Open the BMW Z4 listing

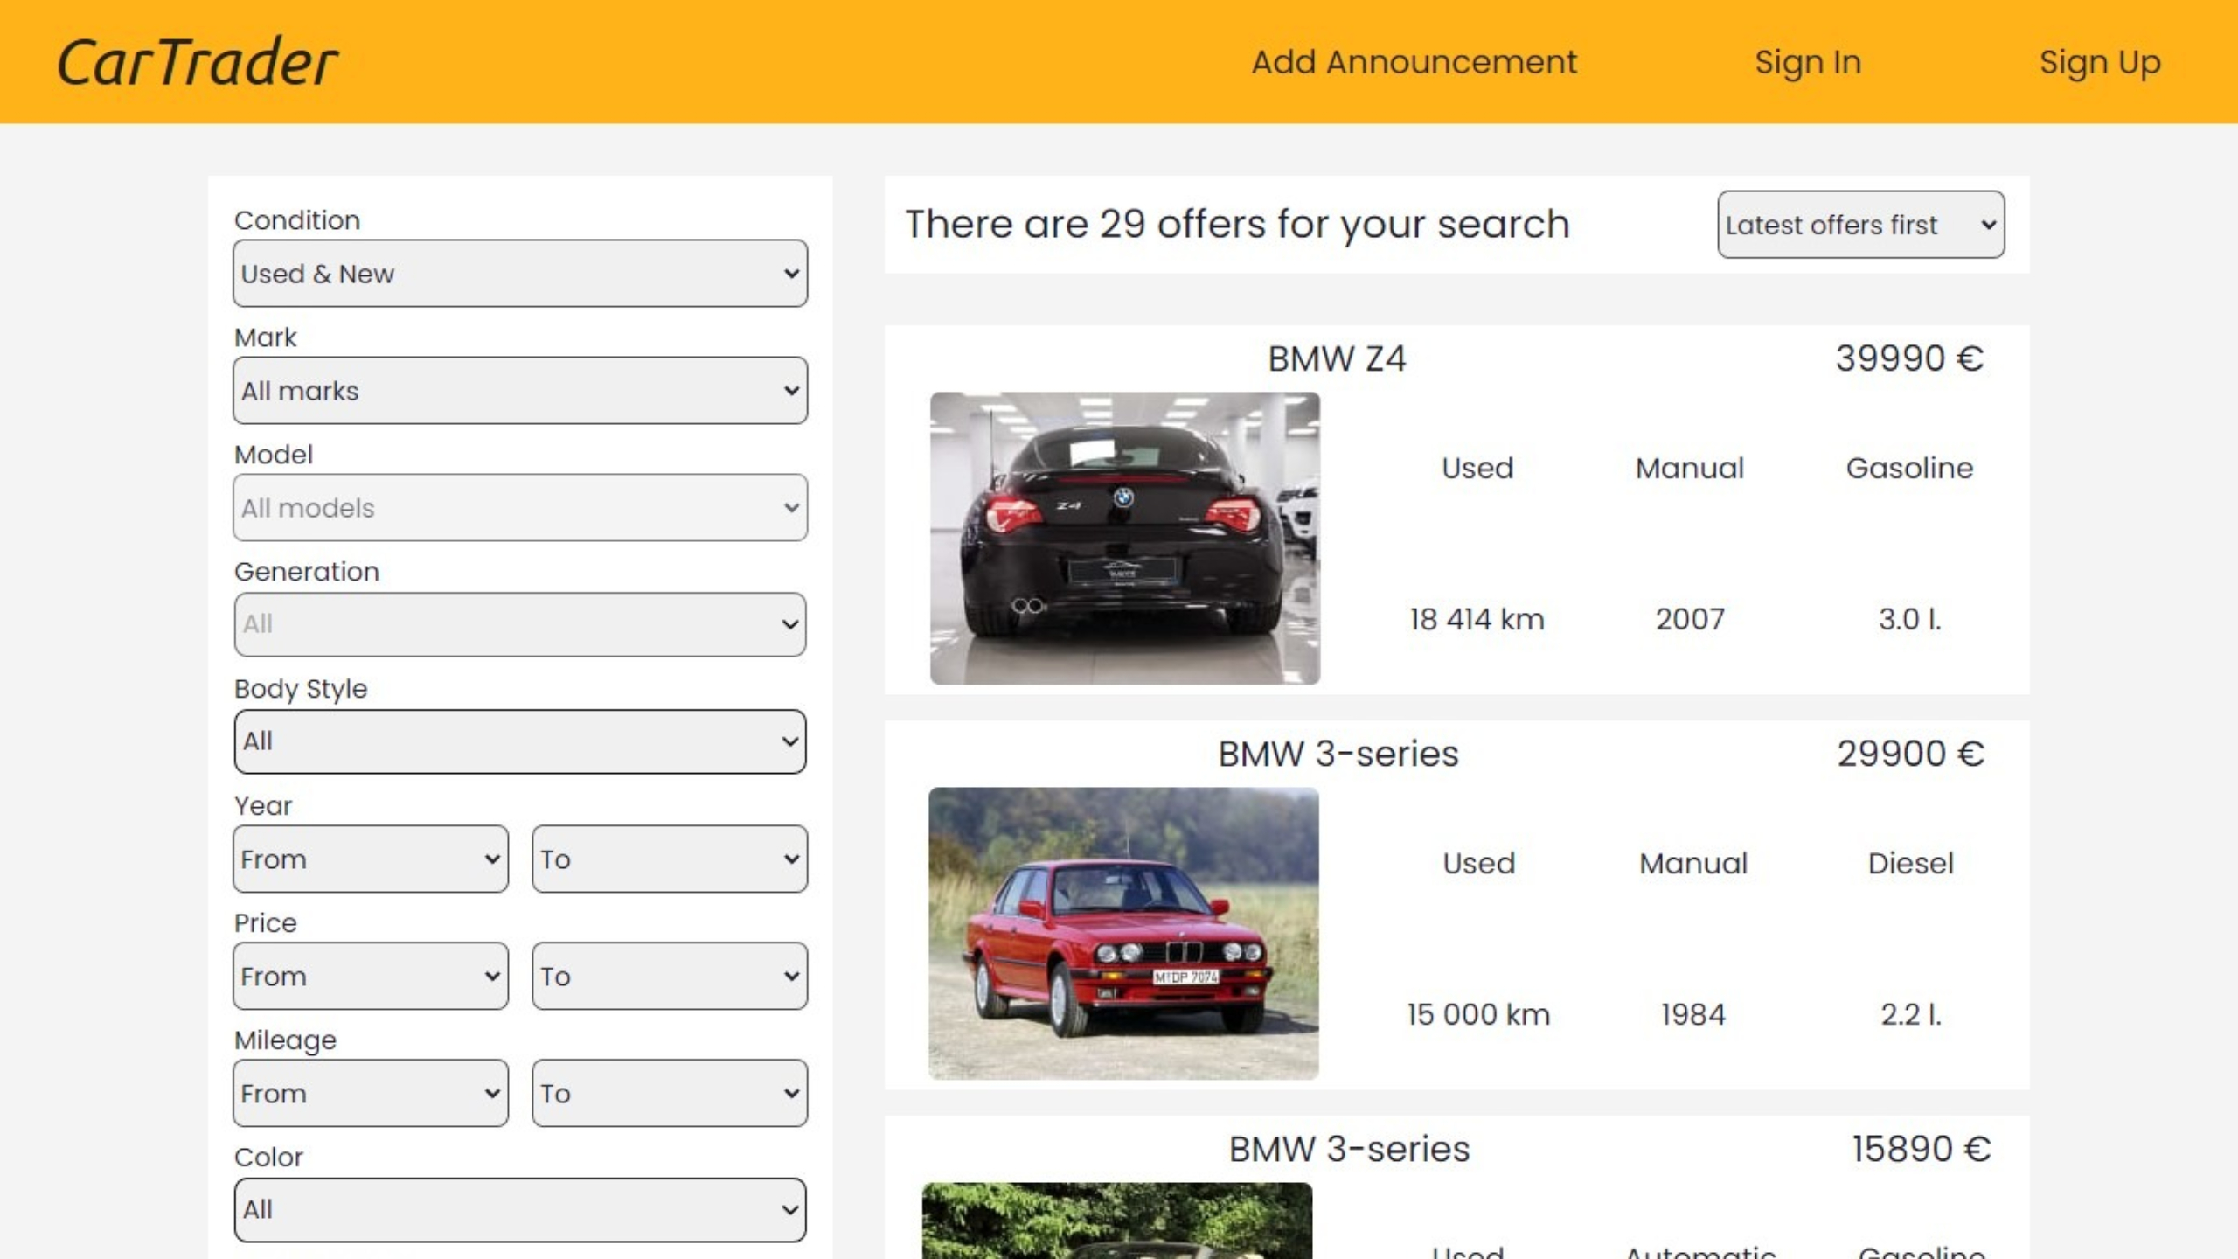pyautogui.click(x=1338, y=358)
